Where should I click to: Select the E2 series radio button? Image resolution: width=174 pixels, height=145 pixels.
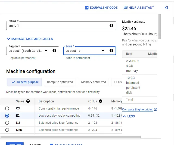7,116
